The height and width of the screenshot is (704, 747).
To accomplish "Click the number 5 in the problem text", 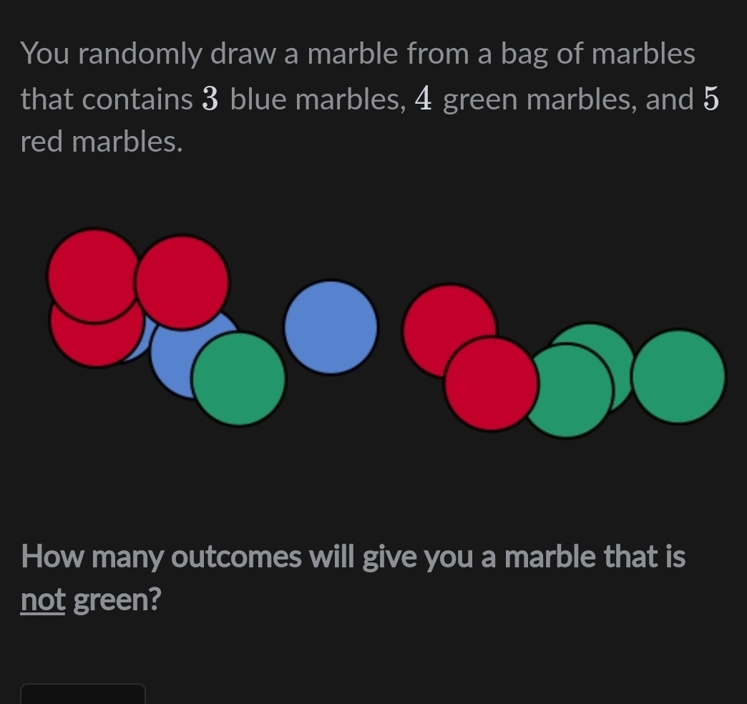I will click(710, 99).
